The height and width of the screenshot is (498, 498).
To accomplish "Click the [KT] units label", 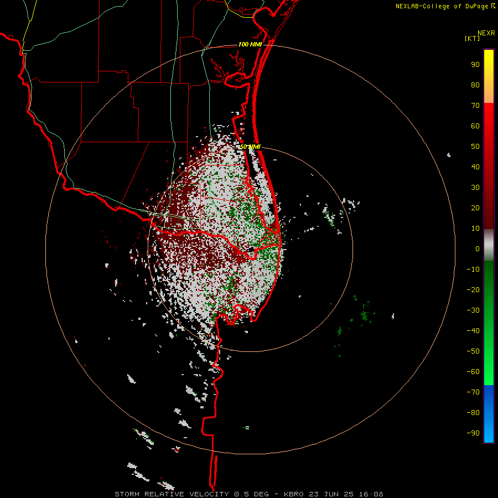I will [x=473, y=38].
